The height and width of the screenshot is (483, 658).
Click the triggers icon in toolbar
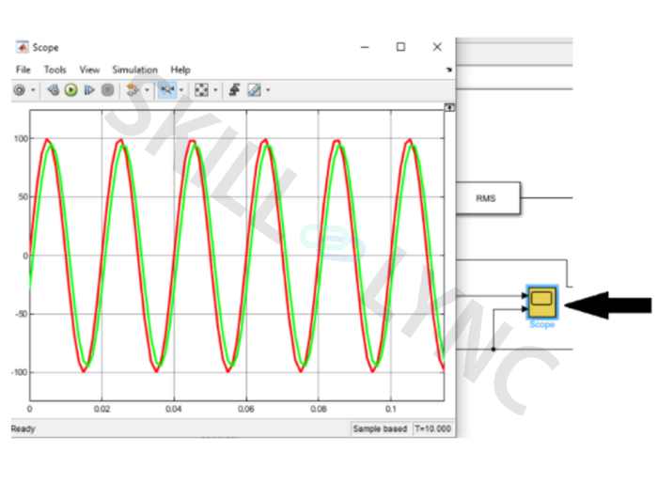tap(235, 90)
